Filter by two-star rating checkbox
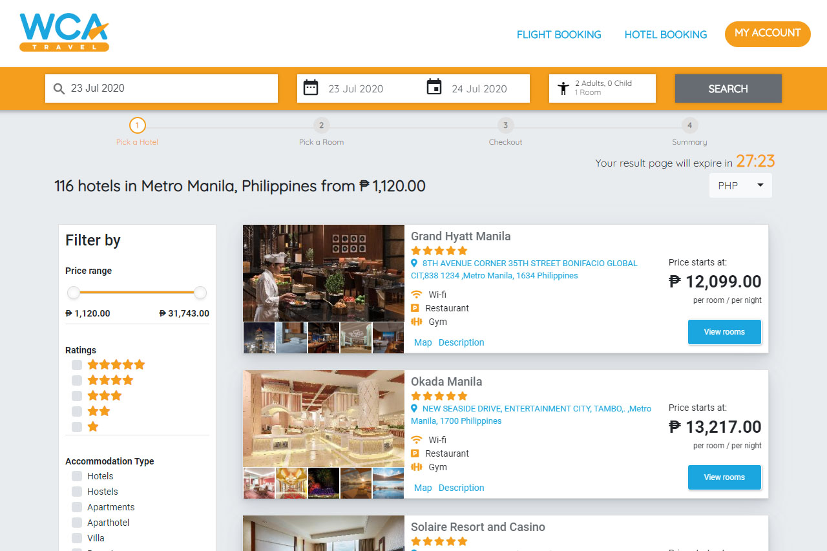This screenshot has width=827, height=551. [x=77, y=411]
